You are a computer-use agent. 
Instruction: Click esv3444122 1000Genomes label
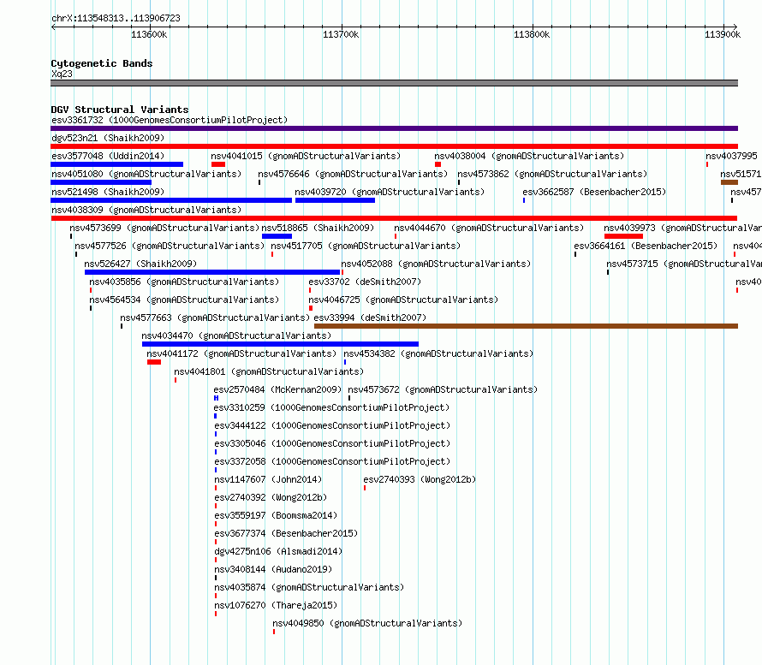point(332,425)
